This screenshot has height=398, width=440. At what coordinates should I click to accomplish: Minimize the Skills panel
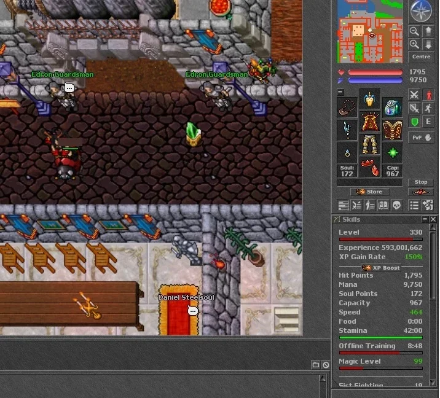pos(425,219)
